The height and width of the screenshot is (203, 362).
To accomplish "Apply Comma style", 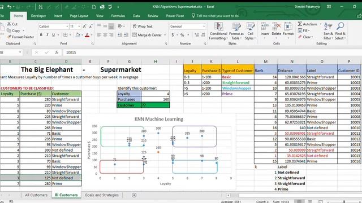I will [x=188, y=35].
